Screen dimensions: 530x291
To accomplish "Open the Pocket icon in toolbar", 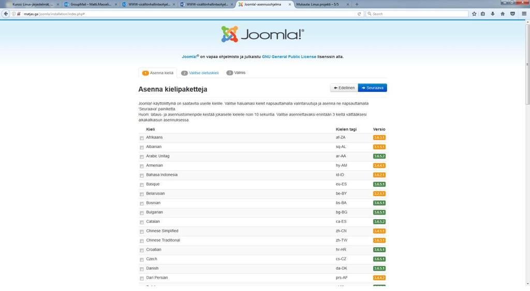I will (512, 14).
